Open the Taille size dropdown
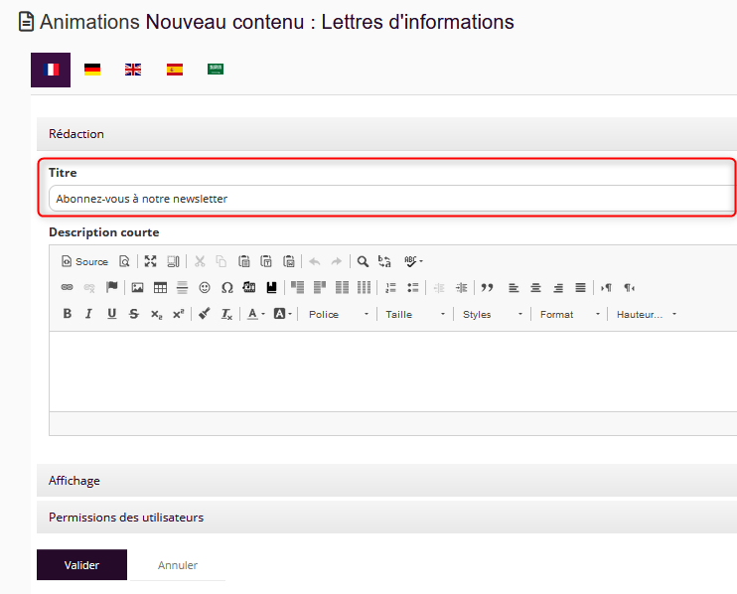The image size is (737, 594). pos(414,314)
